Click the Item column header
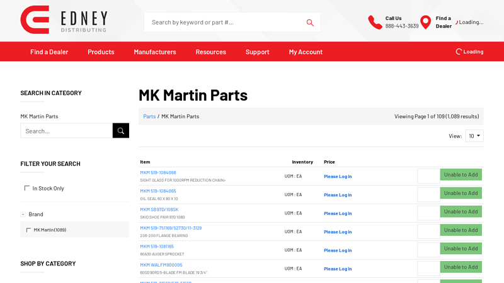504x283 pixels. pos(145,162)
